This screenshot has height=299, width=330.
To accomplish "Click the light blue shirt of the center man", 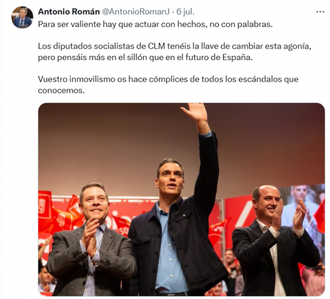I will click(168, 248).
